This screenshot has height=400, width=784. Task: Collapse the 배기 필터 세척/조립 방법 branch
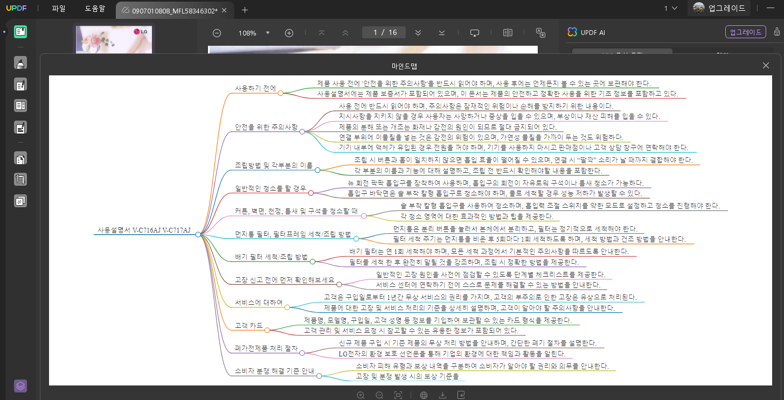pyautogui.click(x=313, y=262)
